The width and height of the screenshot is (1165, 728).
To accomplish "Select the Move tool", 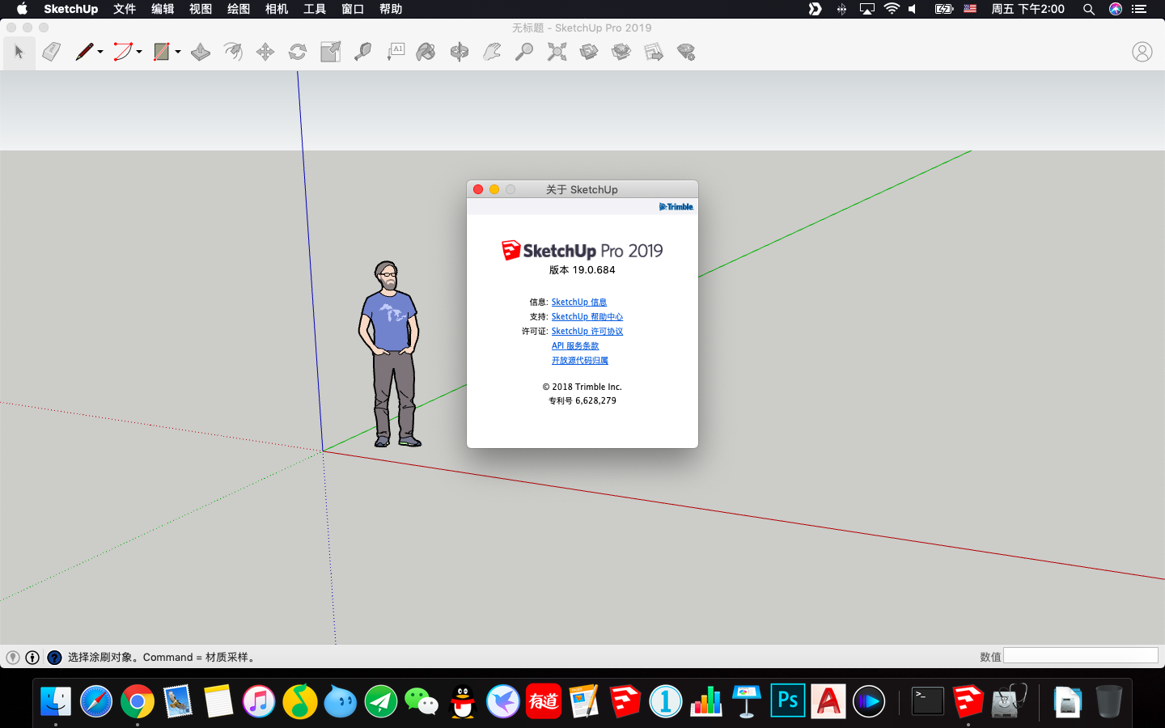I will coord(265,53).
